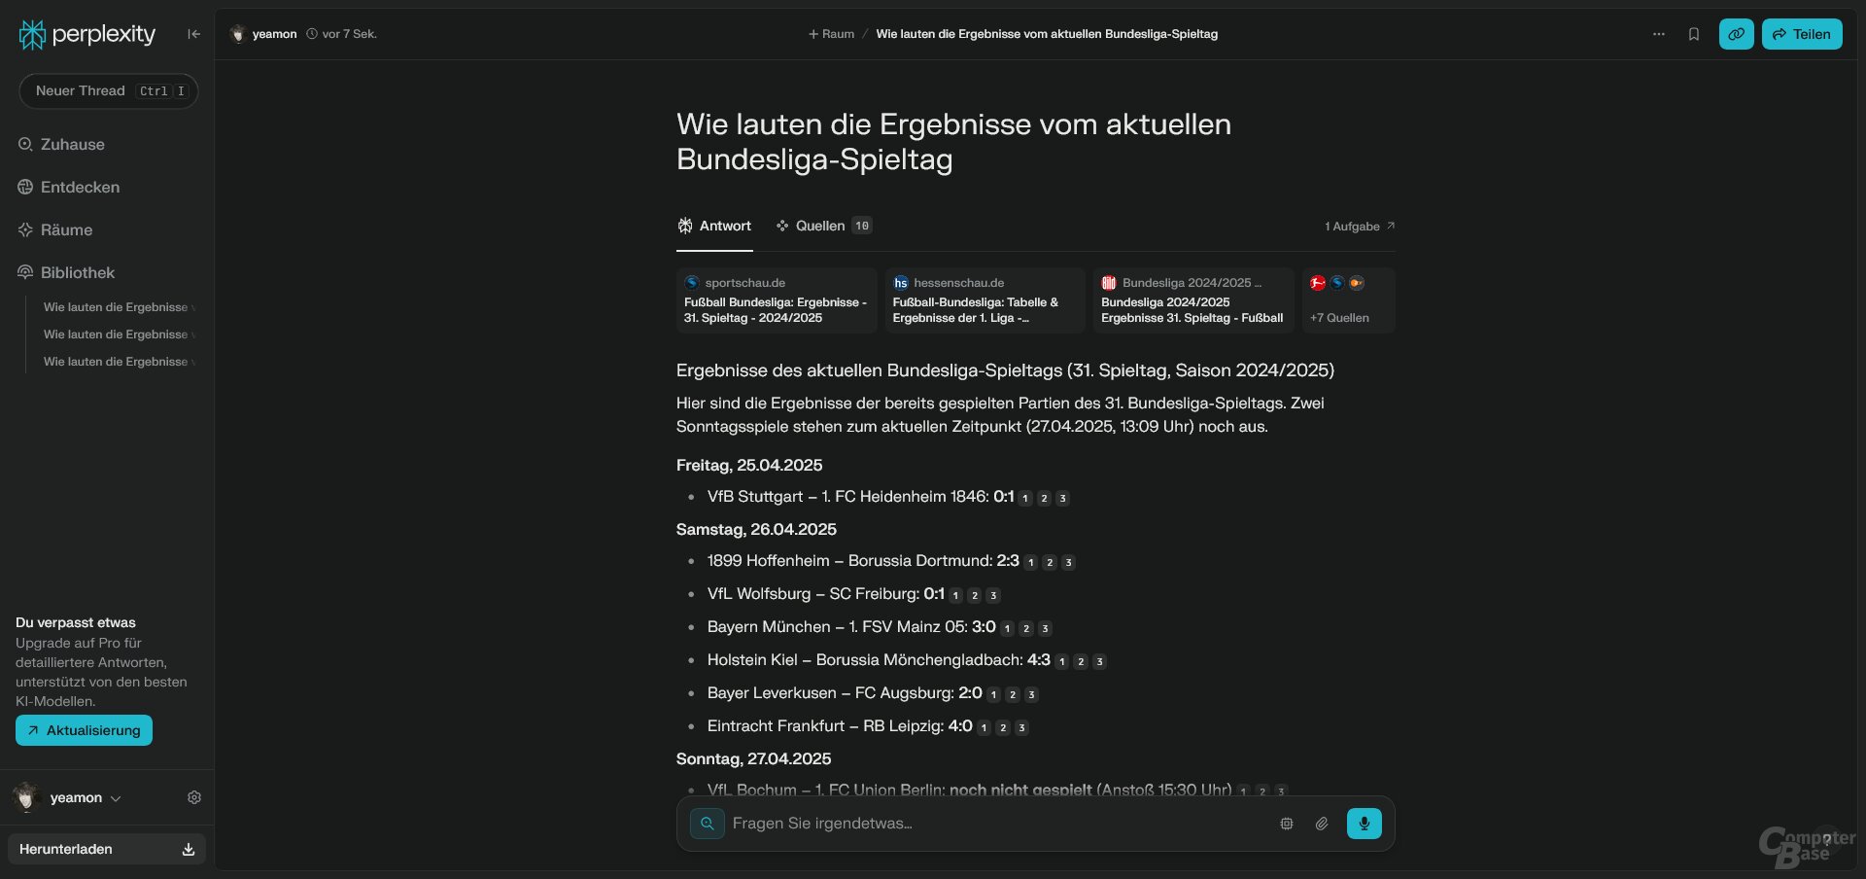Click citation 3 after Hoffenheim – Dortmund result
The height and width of the screenshot is (879, 1866).
pos(1068,562)
